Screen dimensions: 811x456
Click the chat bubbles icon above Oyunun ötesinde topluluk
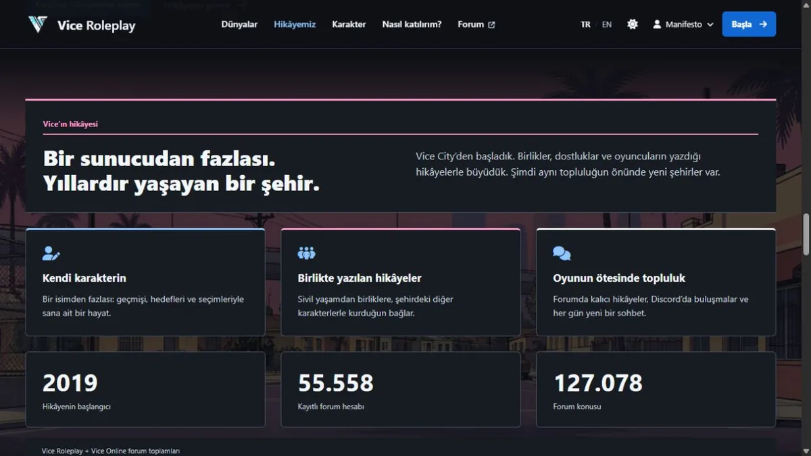click(x=562, y=253)
